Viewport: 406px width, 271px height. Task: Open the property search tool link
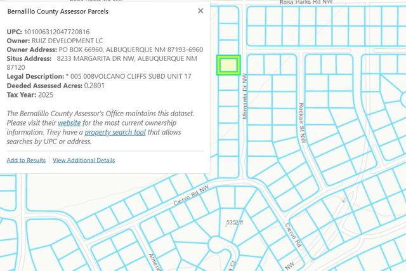[x=115, y=132]
